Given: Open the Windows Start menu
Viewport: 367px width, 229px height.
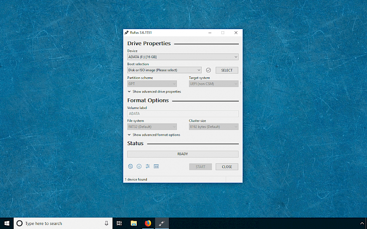Looking at the screenshot, I should pos(7,223).
